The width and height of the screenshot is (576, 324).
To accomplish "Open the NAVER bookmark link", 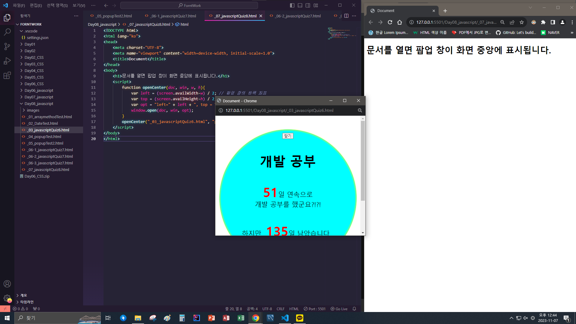I will pos(550,33).
